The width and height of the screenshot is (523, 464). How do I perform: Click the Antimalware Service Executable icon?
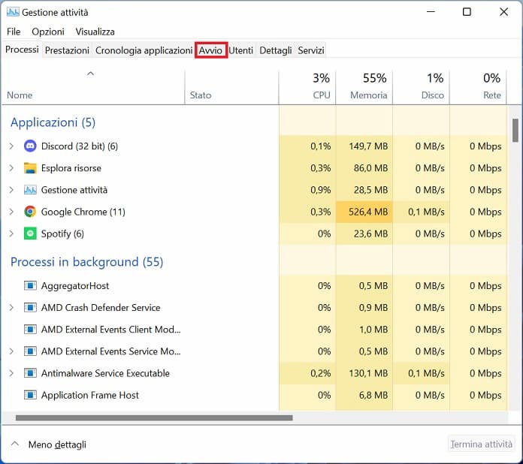point(30,373)
